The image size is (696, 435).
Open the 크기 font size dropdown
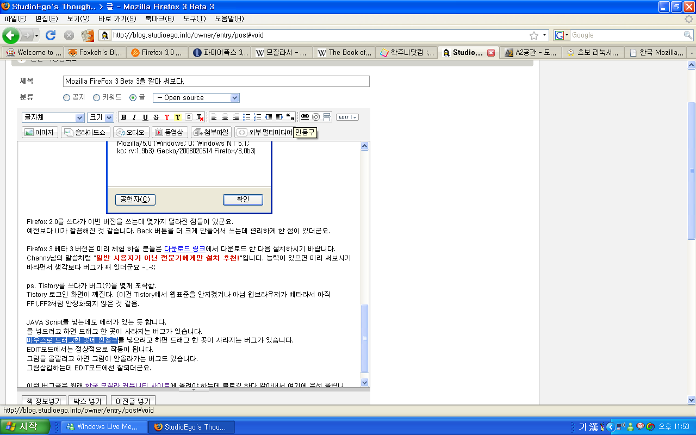coord(101,117)
